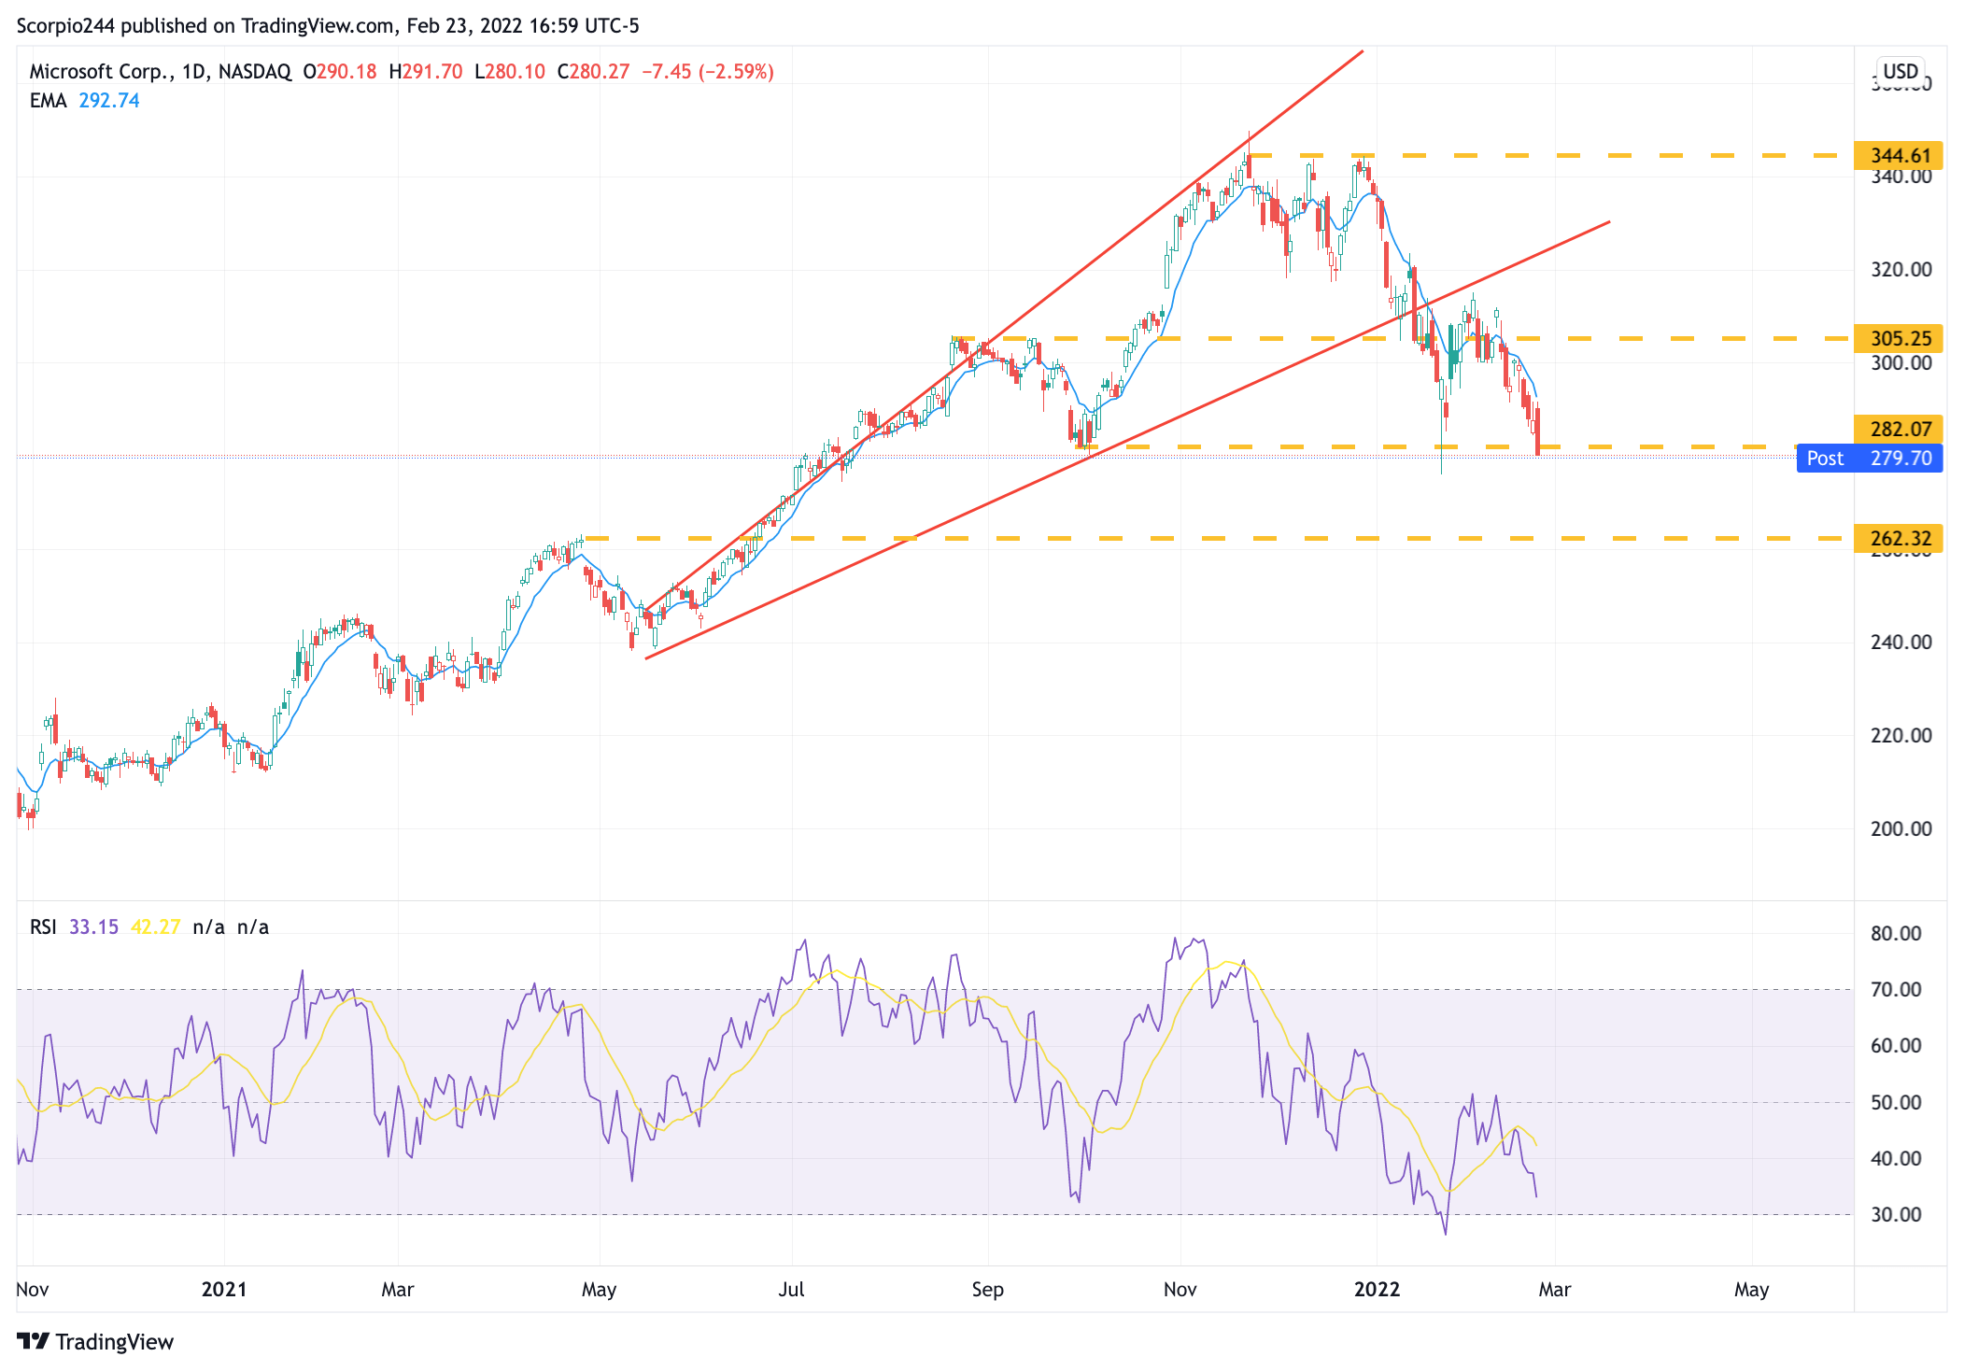Click the 2021 label on time axis

(224, 1289)
